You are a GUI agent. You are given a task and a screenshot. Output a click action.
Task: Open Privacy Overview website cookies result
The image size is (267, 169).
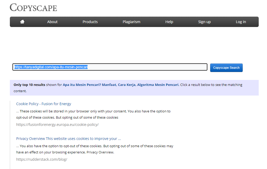tap(68, 139)
